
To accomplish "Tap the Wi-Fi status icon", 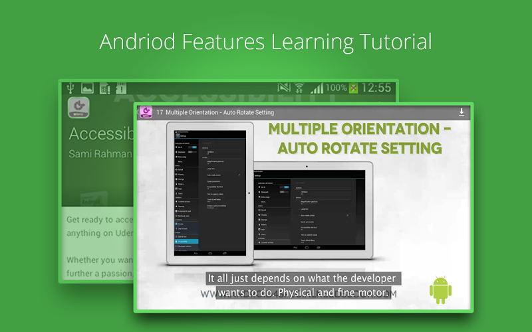I will [299, 88].
